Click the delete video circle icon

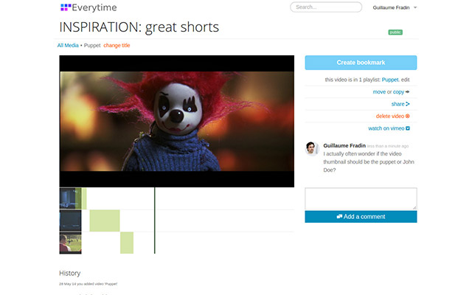click(x=408, y=116)
